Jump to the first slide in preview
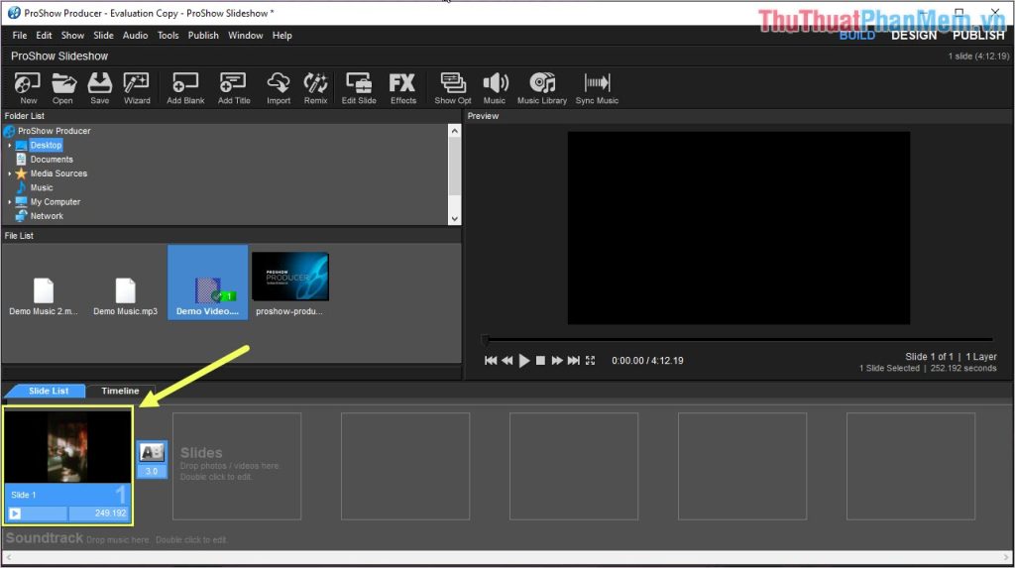The height and width of the screenshot is (568, 1015). [491, 361]
